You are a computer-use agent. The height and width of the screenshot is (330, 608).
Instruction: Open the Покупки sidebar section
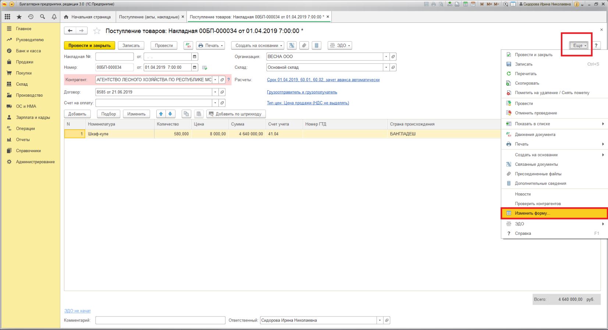tap(30, 73)
